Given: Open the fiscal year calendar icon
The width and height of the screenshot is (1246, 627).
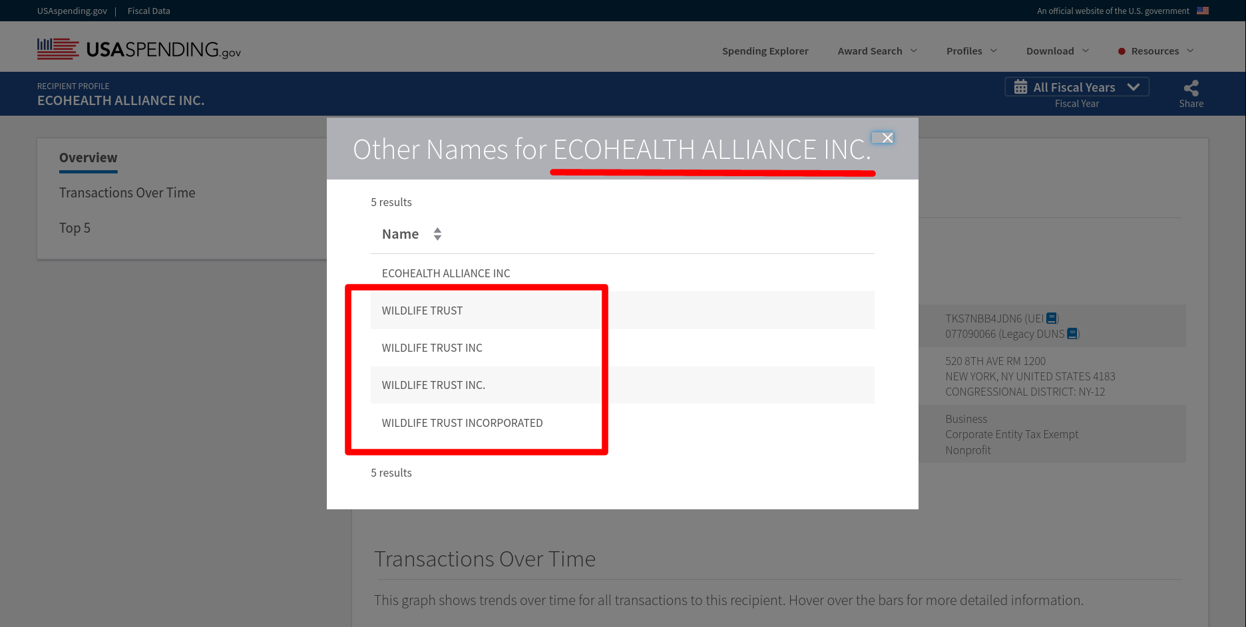Looking at the screenshot, I should [1020, 87].
